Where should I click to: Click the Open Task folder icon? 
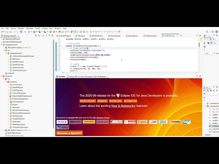point(62,32)
